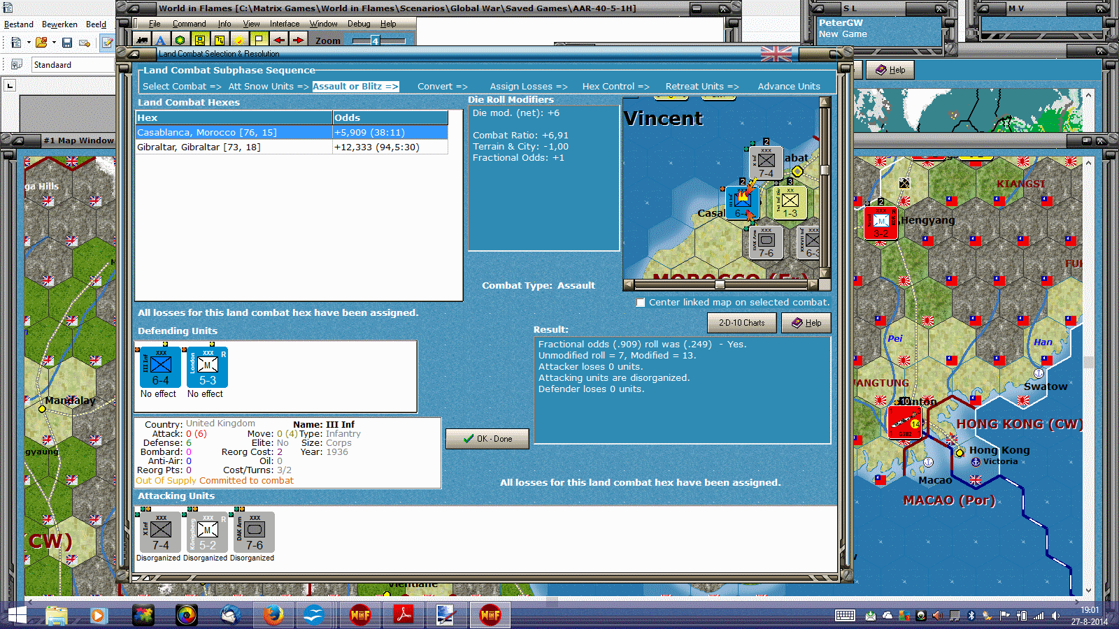Click the green hexagon toolbar icon
The height and width of the screenshot is (629, 1119).
point(180,41)
